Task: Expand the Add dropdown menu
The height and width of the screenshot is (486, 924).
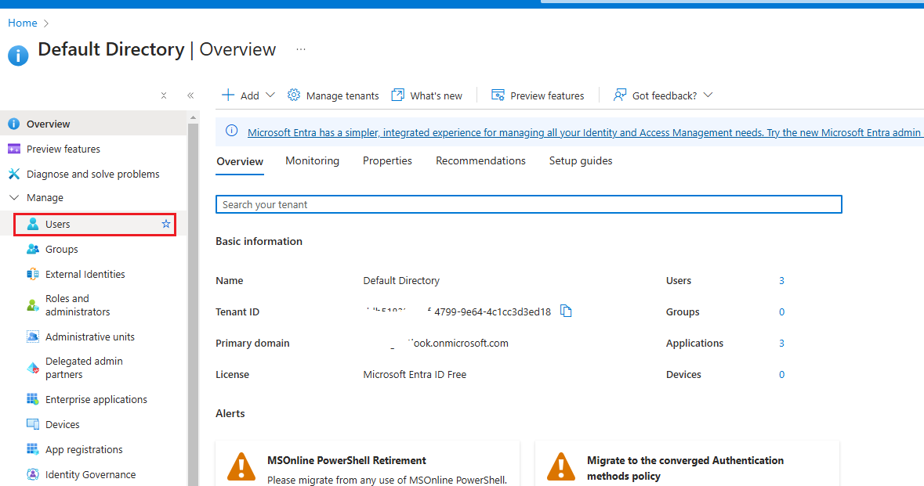Action: tap(270, 95)
